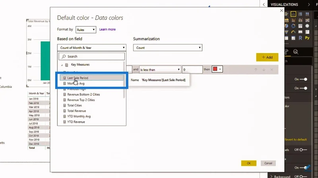Click the red rule color swatch

(x=215, y=69)
